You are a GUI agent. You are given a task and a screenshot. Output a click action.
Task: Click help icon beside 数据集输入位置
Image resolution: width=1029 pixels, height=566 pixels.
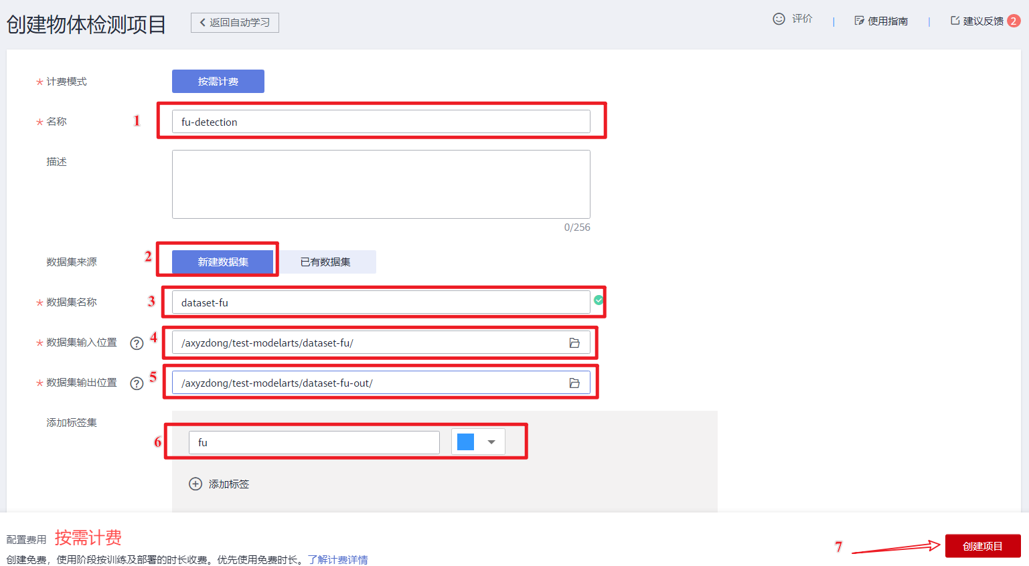pyautogui.click(x=137, y=343)
